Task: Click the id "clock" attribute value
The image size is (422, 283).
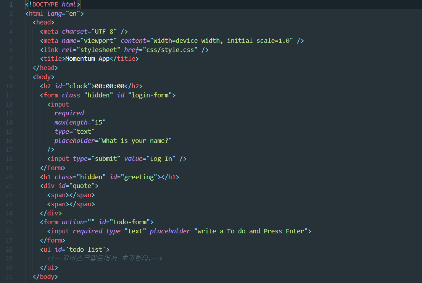Action: tap(79, 86)
